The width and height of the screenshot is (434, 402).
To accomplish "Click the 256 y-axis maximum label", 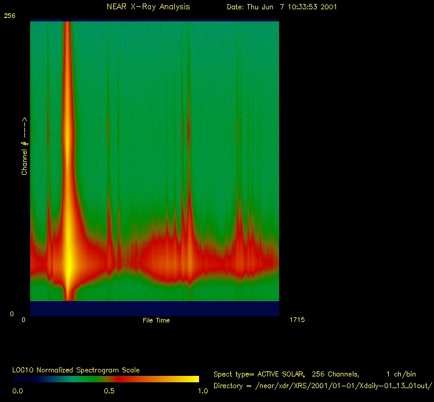I will point(10,16).
